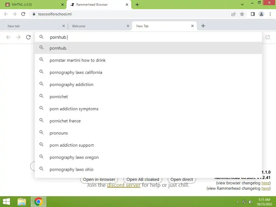Select 'pornichet france' suggestion

(x=149, y=121)
